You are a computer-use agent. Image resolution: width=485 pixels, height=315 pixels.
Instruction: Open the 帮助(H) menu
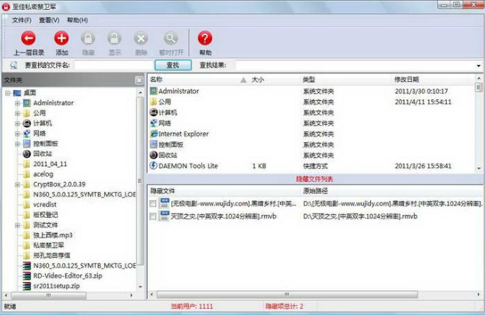click(77, 20)
